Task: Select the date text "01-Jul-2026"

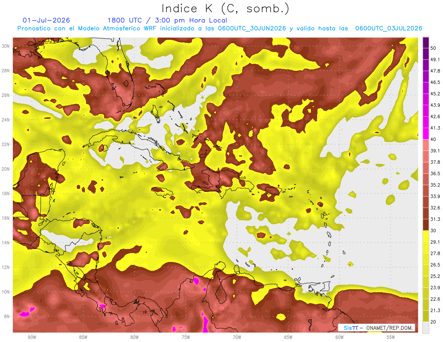Action: pyautogui.click(x=46, y=20)
